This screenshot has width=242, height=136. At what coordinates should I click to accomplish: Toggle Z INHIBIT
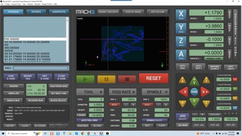pyautogui.click(x=81, y=115)
